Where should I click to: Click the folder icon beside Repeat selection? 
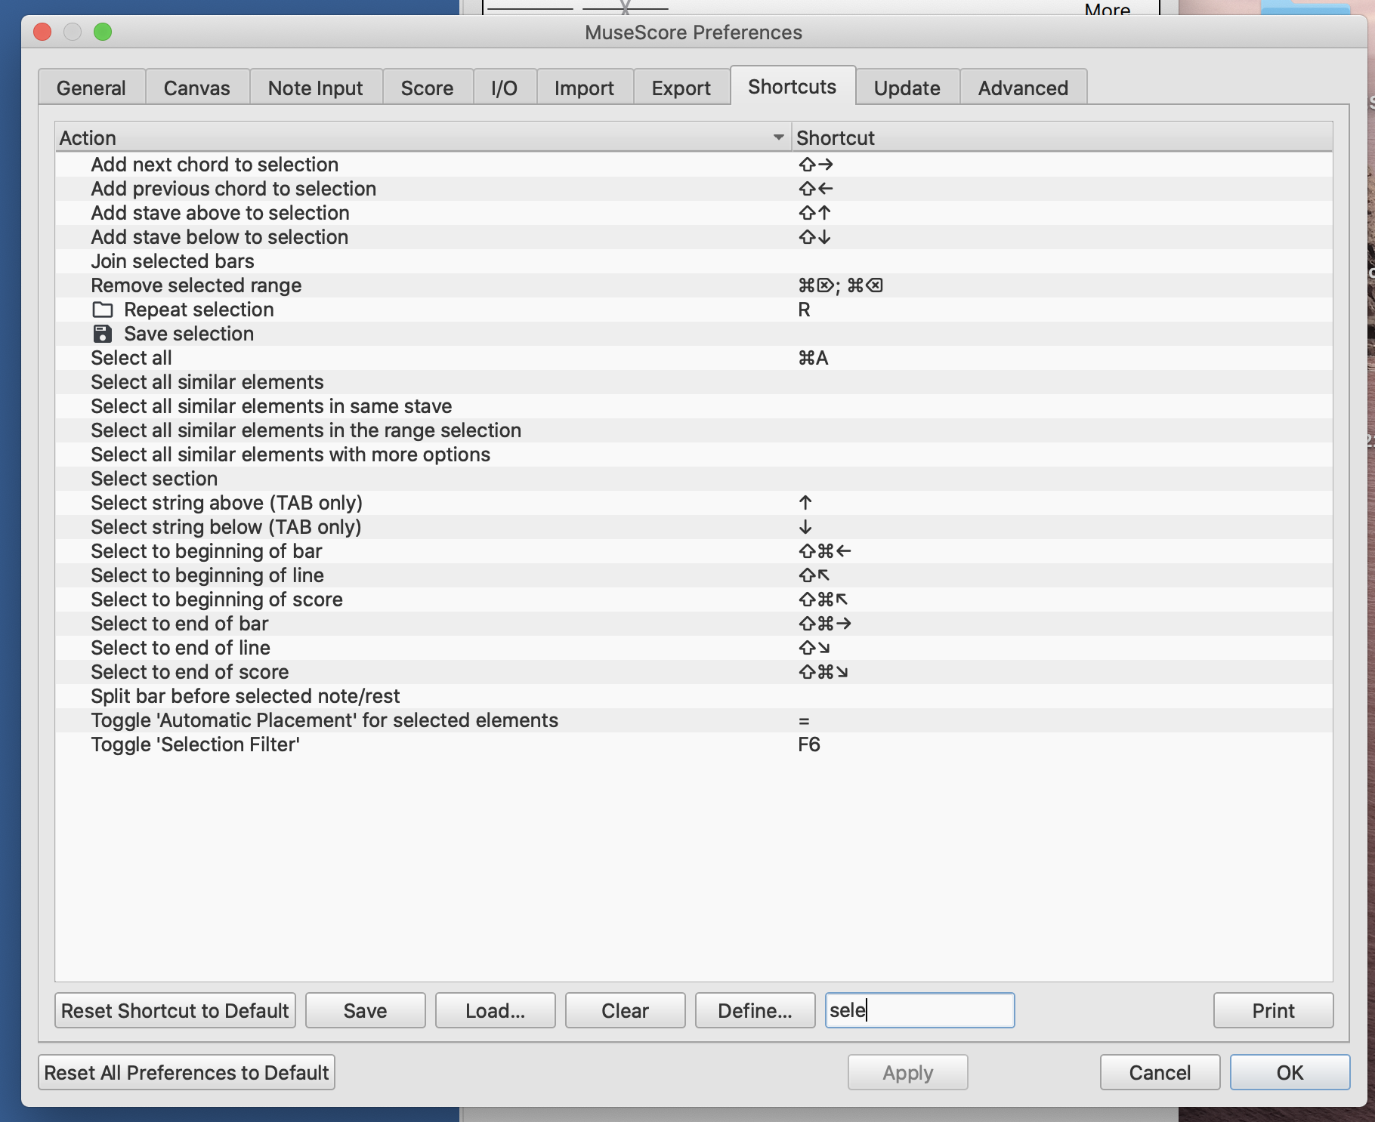102,310
